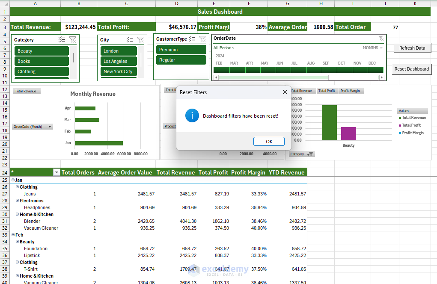Select Regular customer type
437x284 pixels.
point(181,60)
